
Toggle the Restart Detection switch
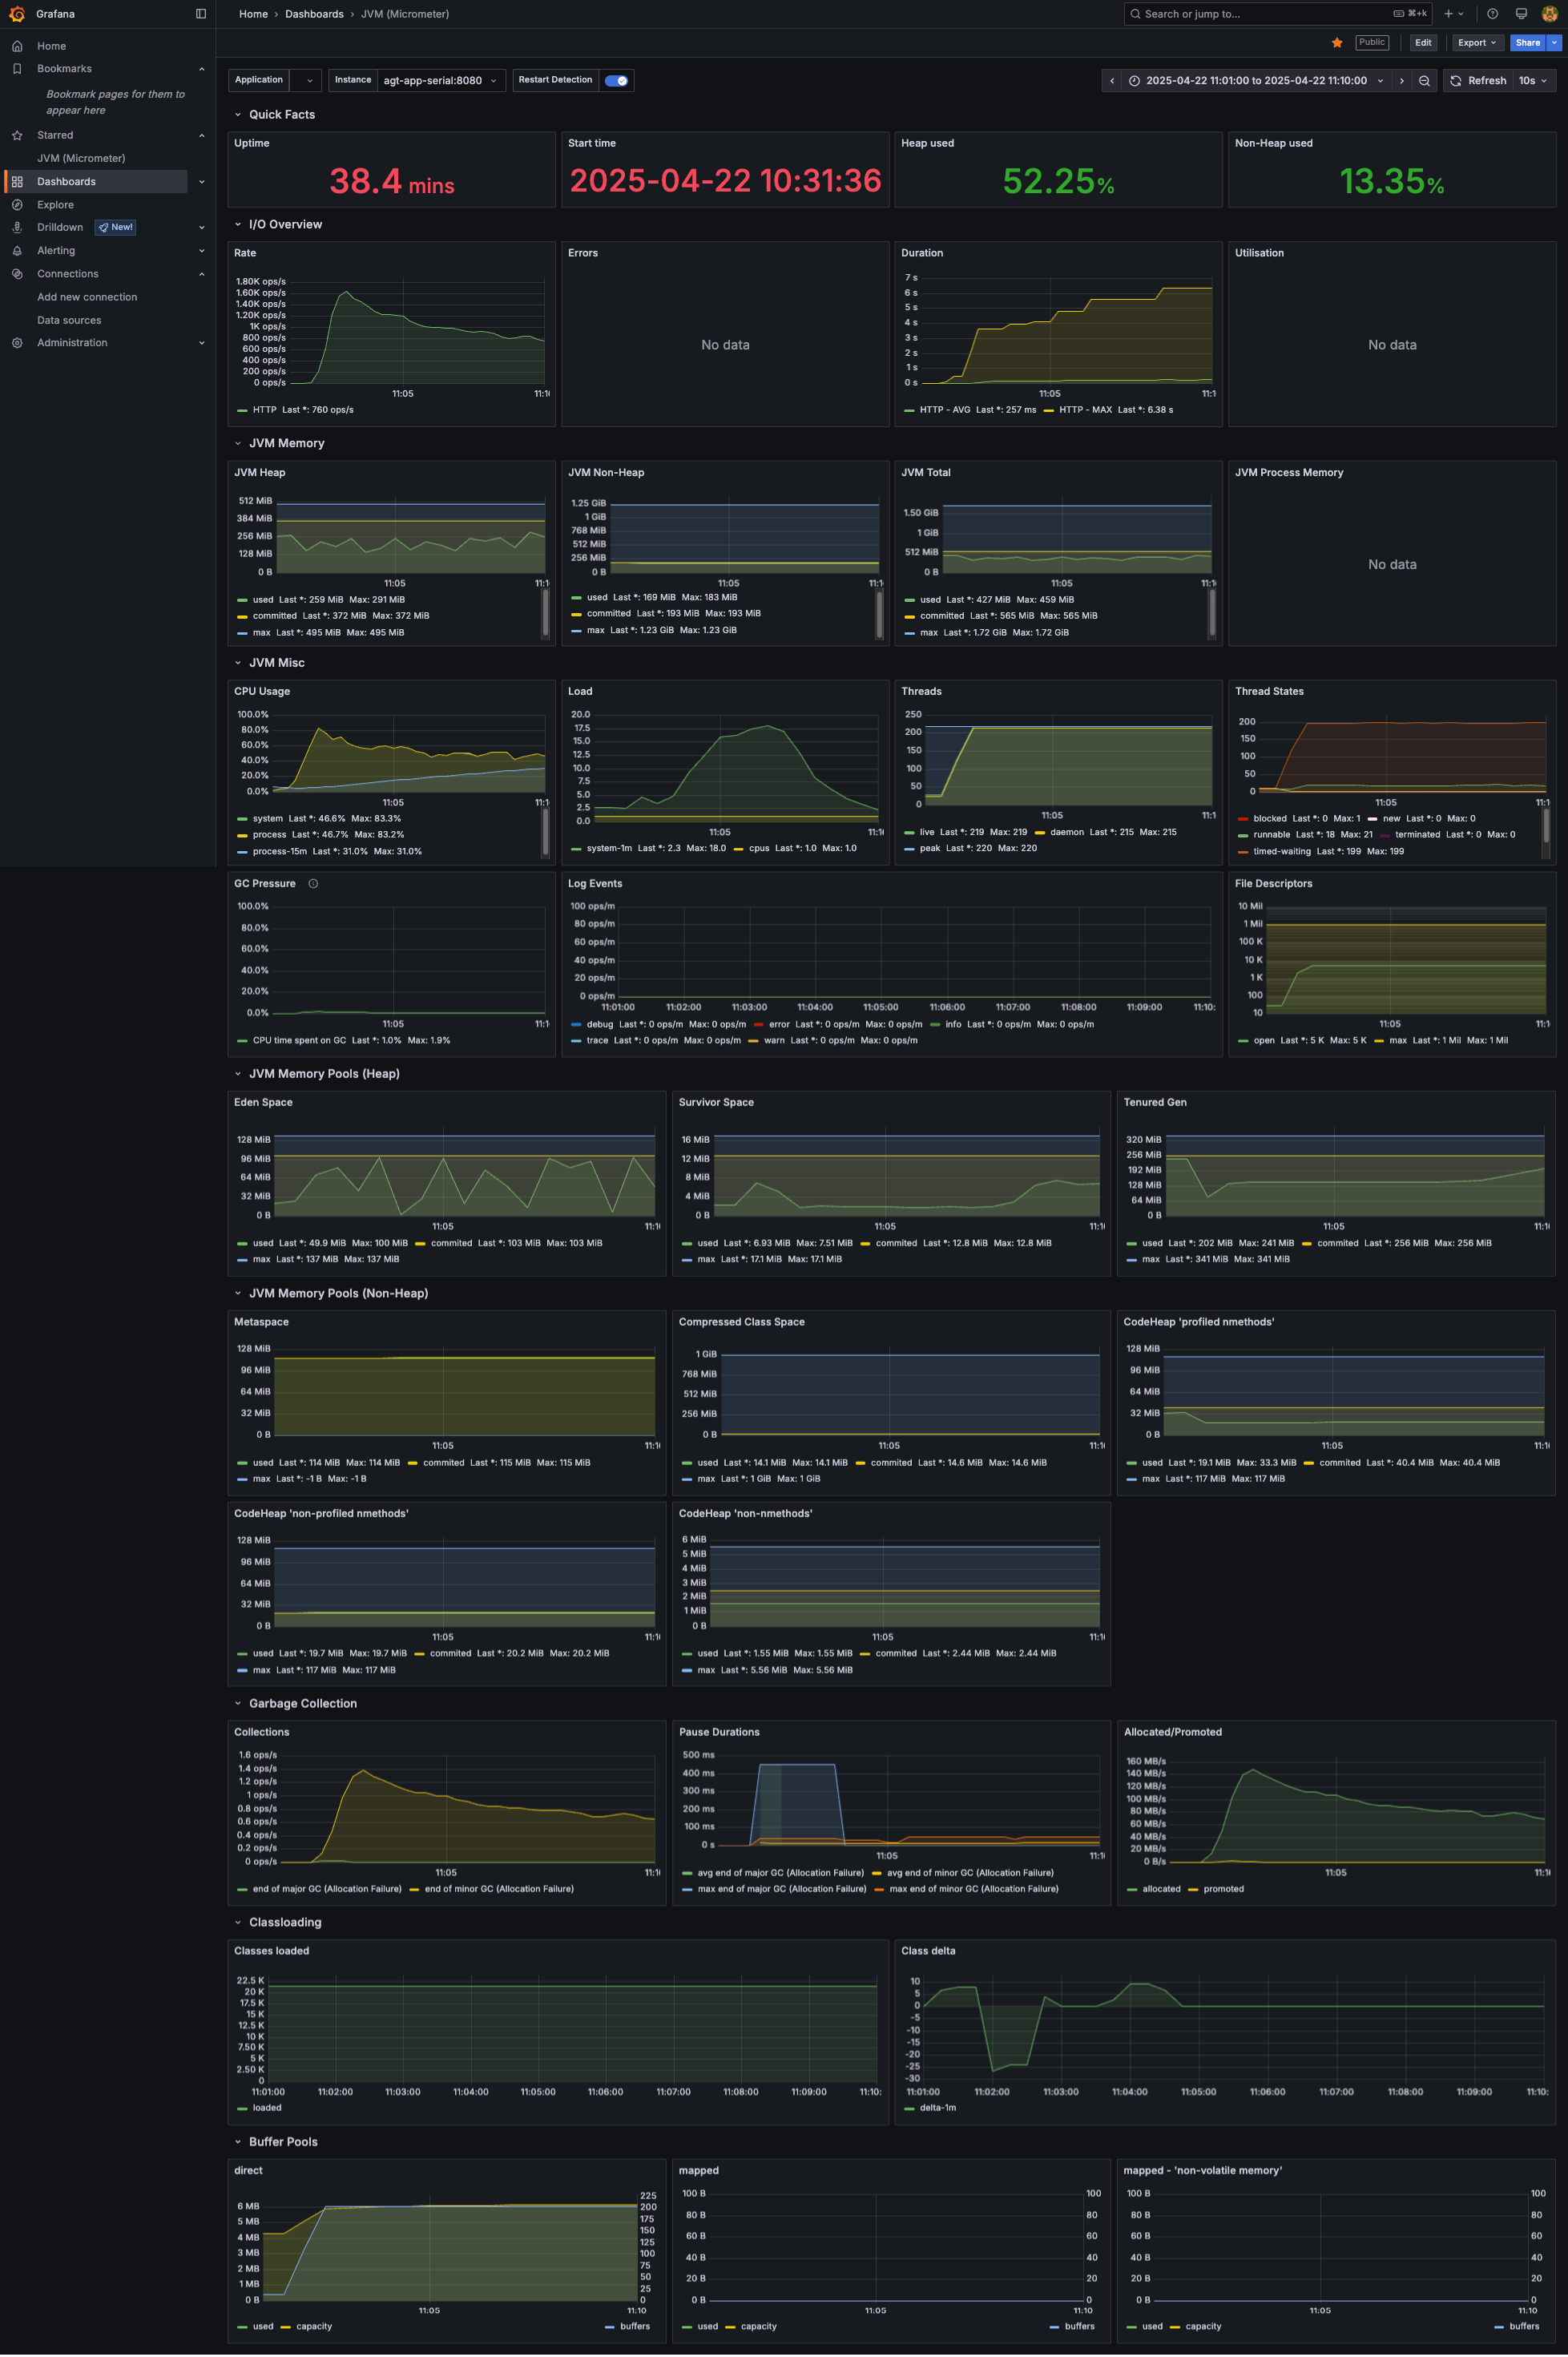pyautogui.click(x=616, y=81)
